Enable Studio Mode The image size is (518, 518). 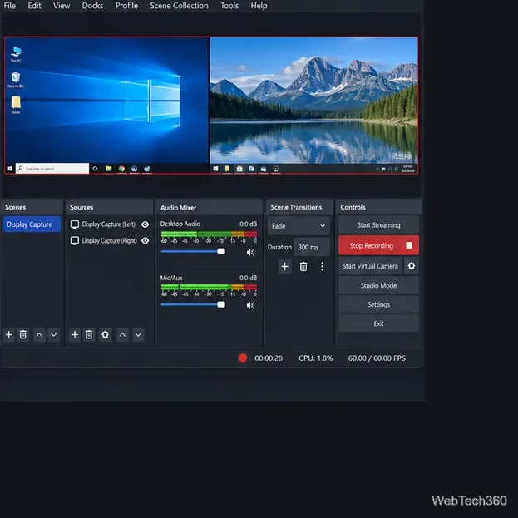click(x=378, y=285)
